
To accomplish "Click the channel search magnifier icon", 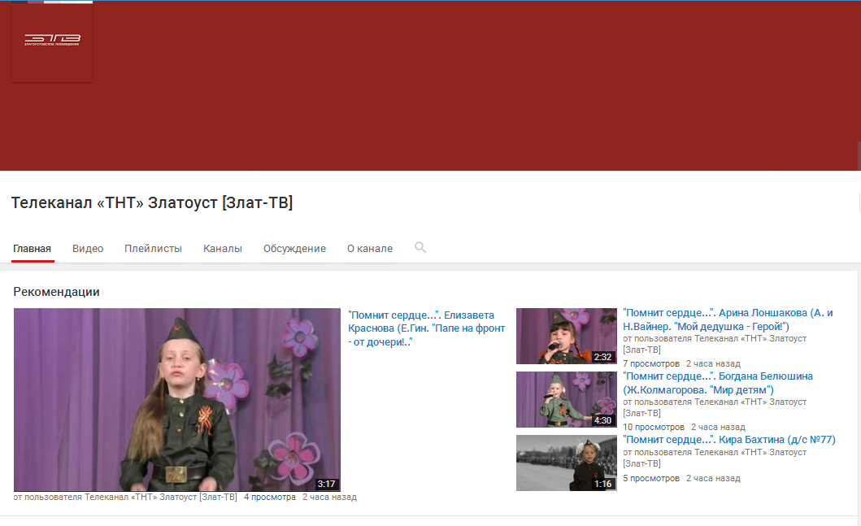I will click(x=420, y=248).
